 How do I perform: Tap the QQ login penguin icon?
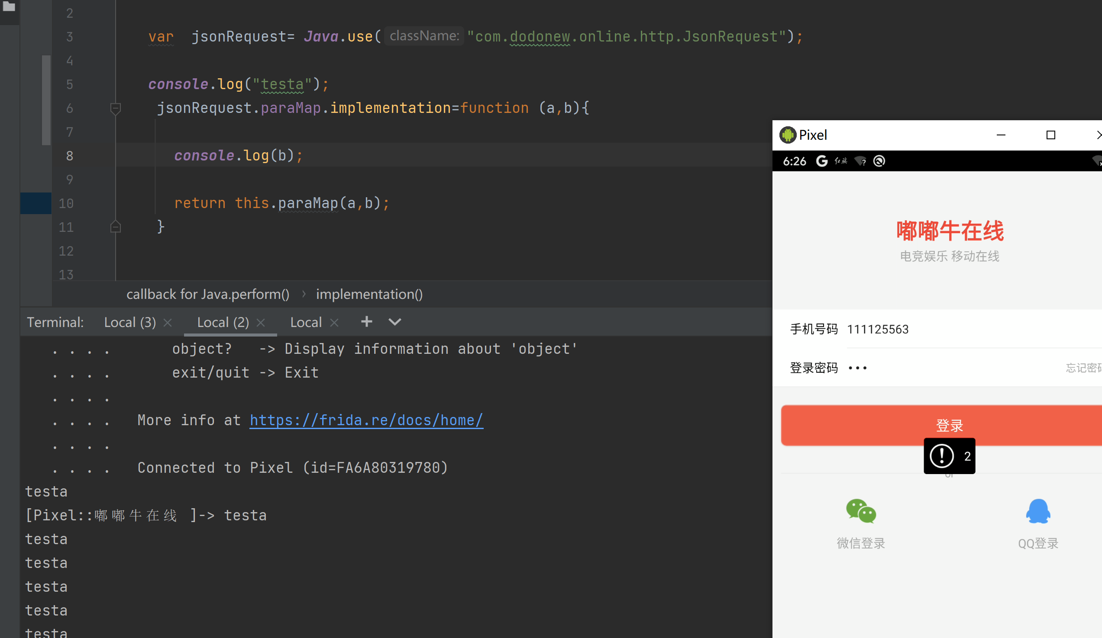click(1038, 511)
